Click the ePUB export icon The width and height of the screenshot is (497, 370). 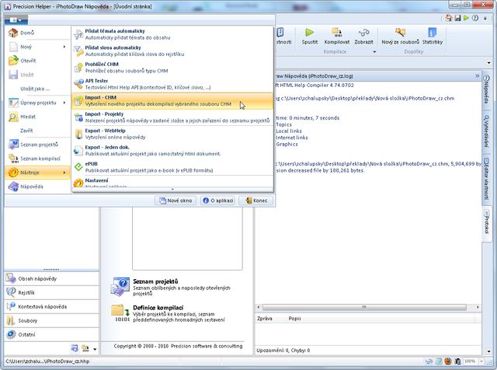78,167
